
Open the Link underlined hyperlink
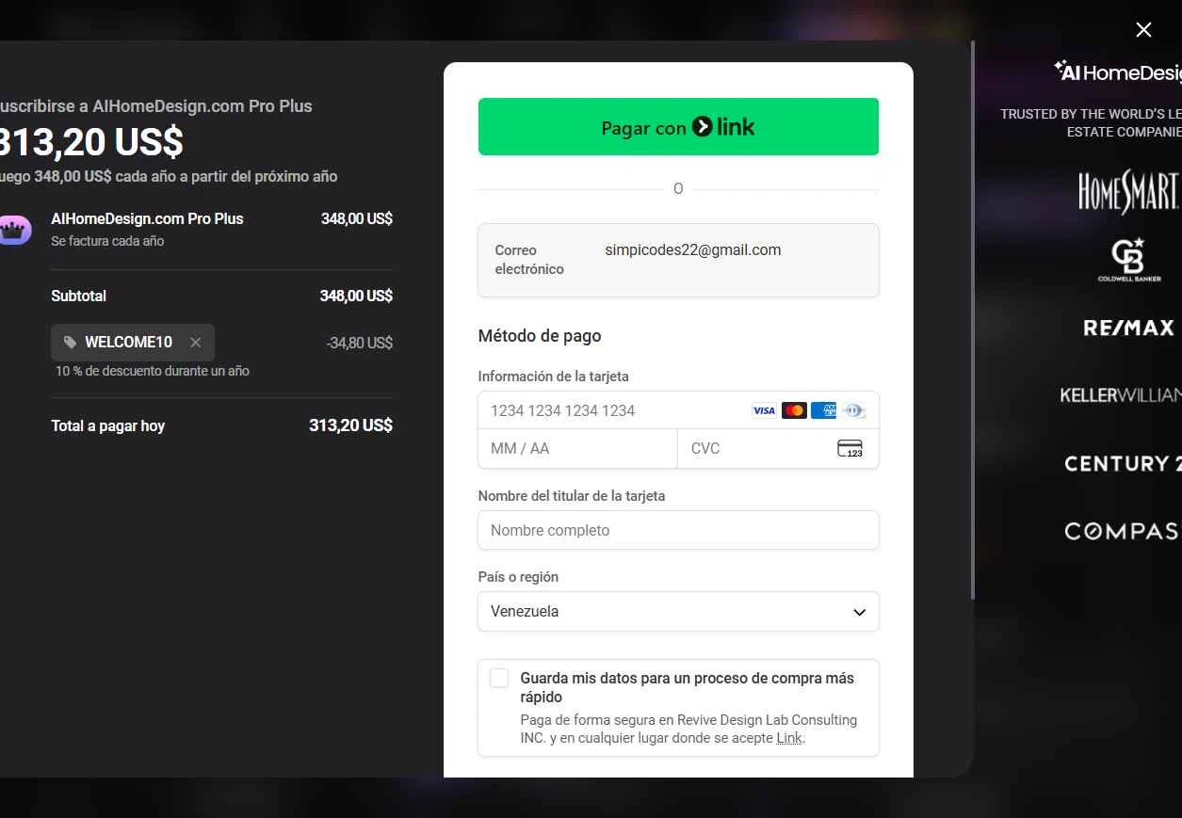789,738
